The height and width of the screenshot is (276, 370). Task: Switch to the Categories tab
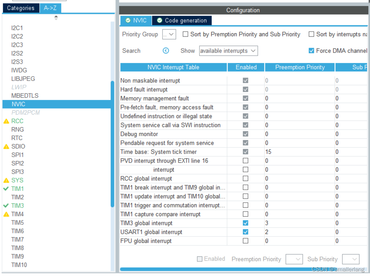coord(21,8)
